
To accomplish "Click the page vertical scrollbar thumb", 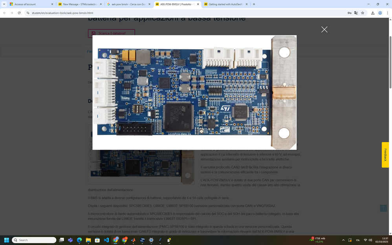I will coord(390,62).
